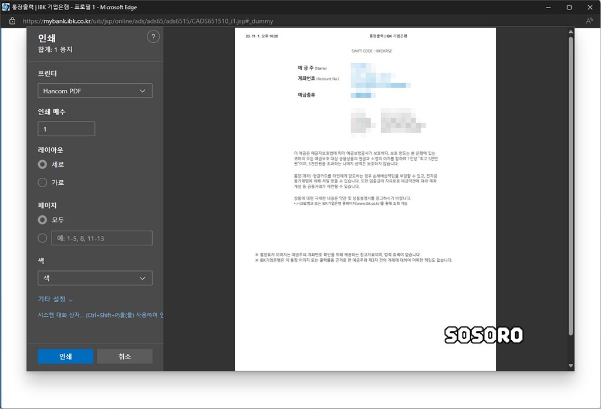Viewport: 601px width, 409px height.
Task: Click the lock icon beside the URL
Action: tap(12, 21)
